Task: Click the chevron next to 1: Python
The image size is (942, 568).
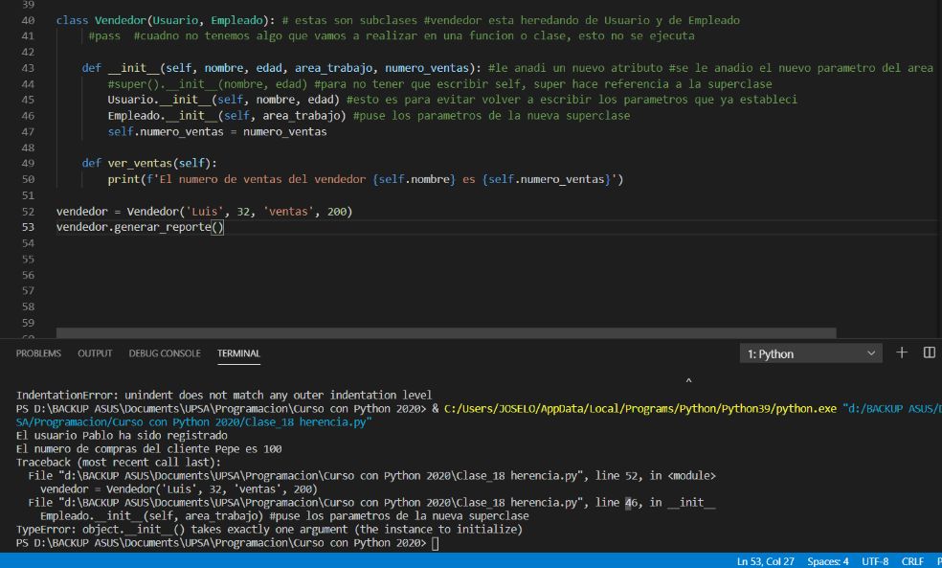Action: tap(872, 352)
